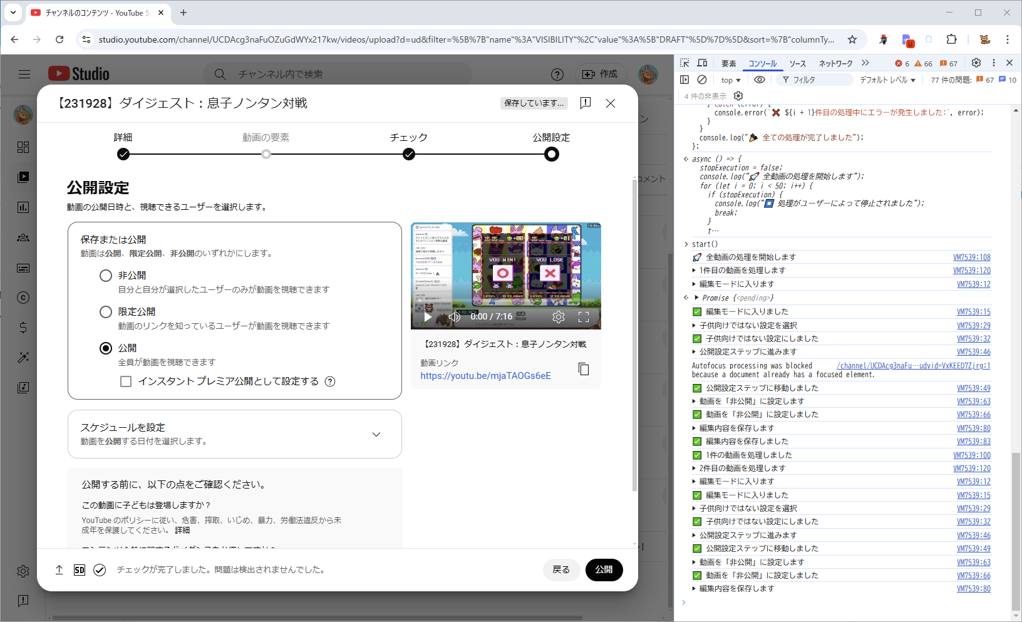The image size is (1022, 622).
Task: Open Analytics from the sidebar
Action: pos(23,207)
